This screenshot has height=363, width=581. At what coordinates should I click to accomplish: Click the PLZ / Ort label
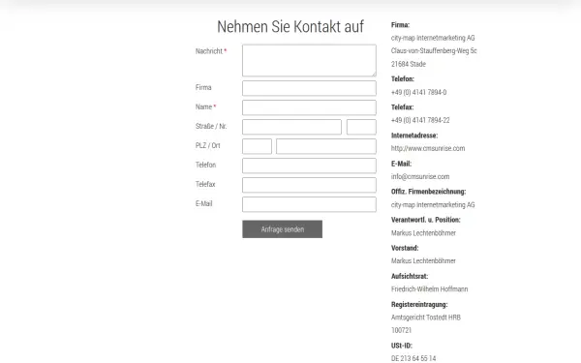[x=207, y=145]
